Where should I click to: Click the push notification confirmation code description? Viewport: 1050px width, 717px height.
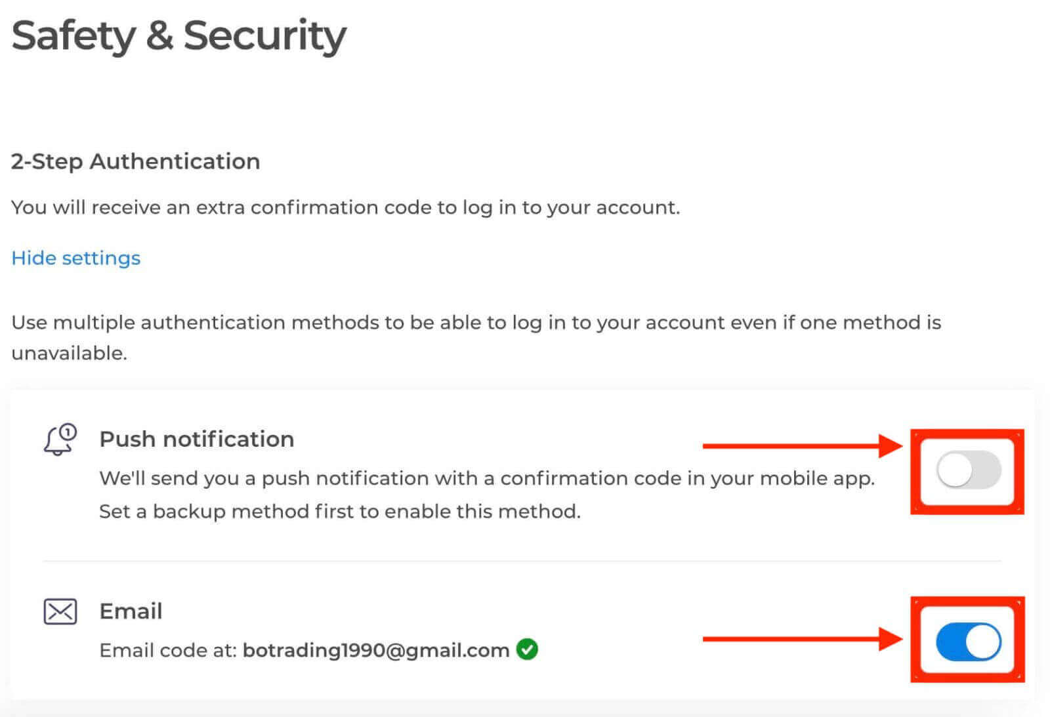[486, 478]
